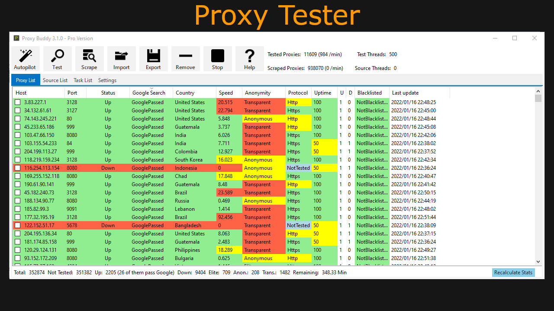Export the proxy list via the Export icon

(153, 58)
